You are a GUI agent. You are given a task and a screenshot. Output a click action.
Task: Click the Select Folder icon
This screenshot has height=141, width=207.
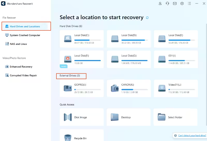[x=162, y=117]
